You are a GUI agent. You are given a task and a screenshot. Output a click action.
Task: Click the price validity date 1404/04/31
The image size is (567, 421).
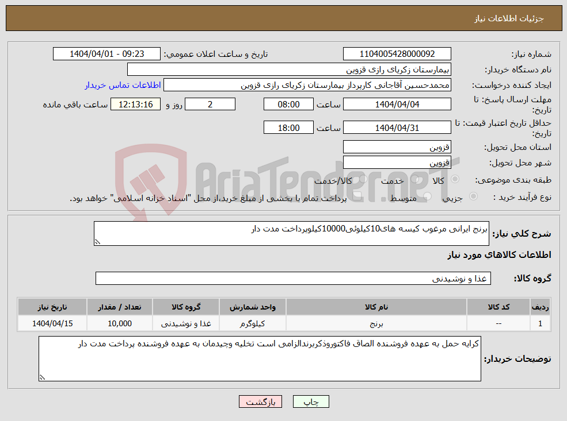[397, 128]
